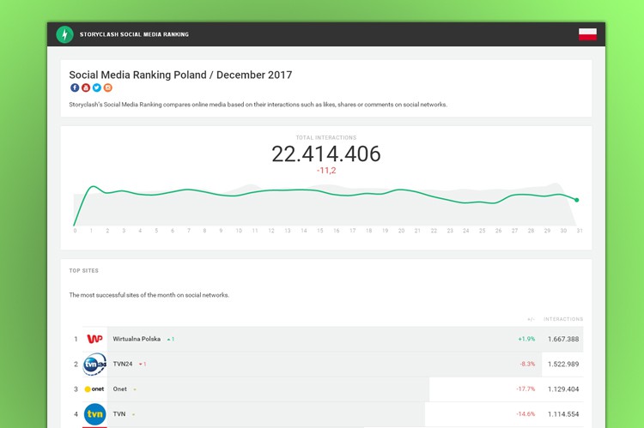The image size is (644, 428).
Task: Open the TVN24 ranking entry
Action: pyautogui.click(x=123, y=364)
